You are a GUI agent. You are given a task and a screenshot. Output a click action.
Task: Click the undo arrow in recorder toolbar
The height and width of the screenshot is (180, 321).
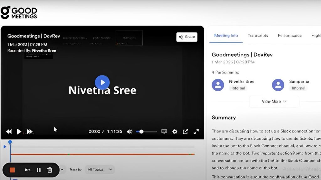(x=28, y=170)
